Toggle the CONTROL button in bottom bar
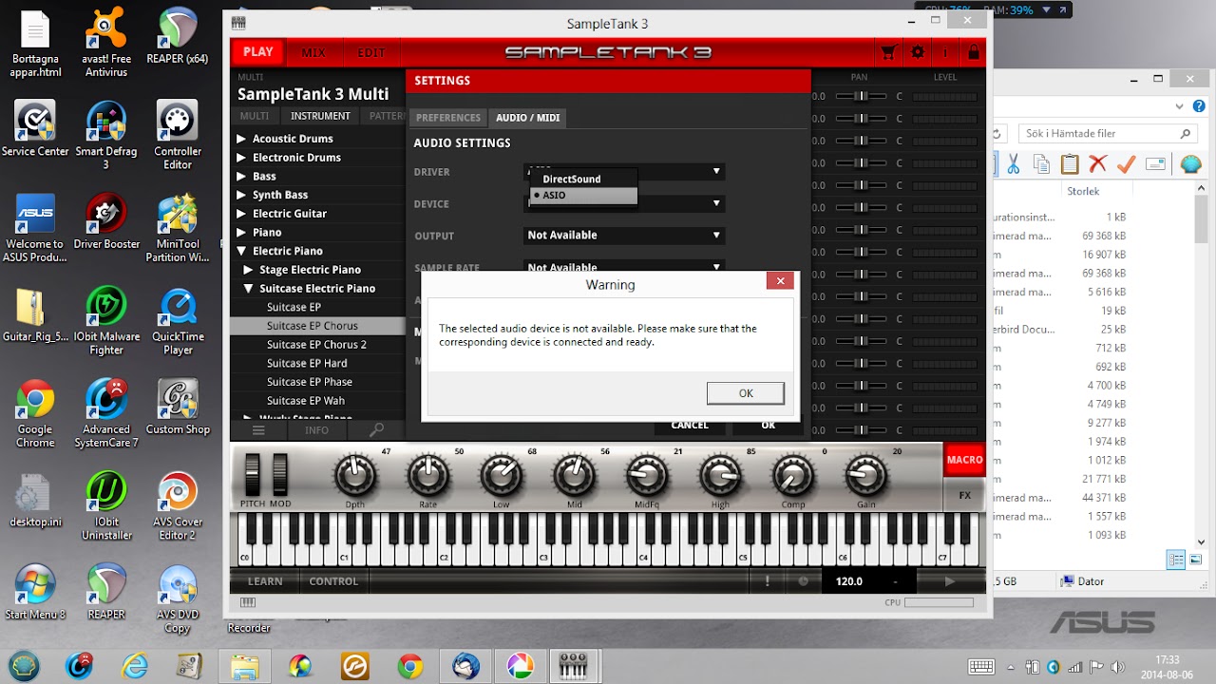1216x684 pixels. pos(333,581)
